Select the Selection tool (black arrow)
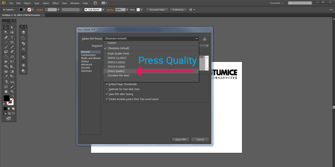 tap(6, 28)
